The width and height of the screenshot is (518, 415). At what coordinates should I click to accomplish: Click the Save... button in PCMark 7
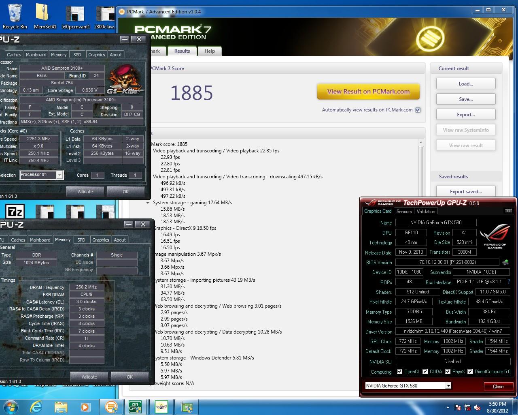pyautogui.click(x=466, y=99)
